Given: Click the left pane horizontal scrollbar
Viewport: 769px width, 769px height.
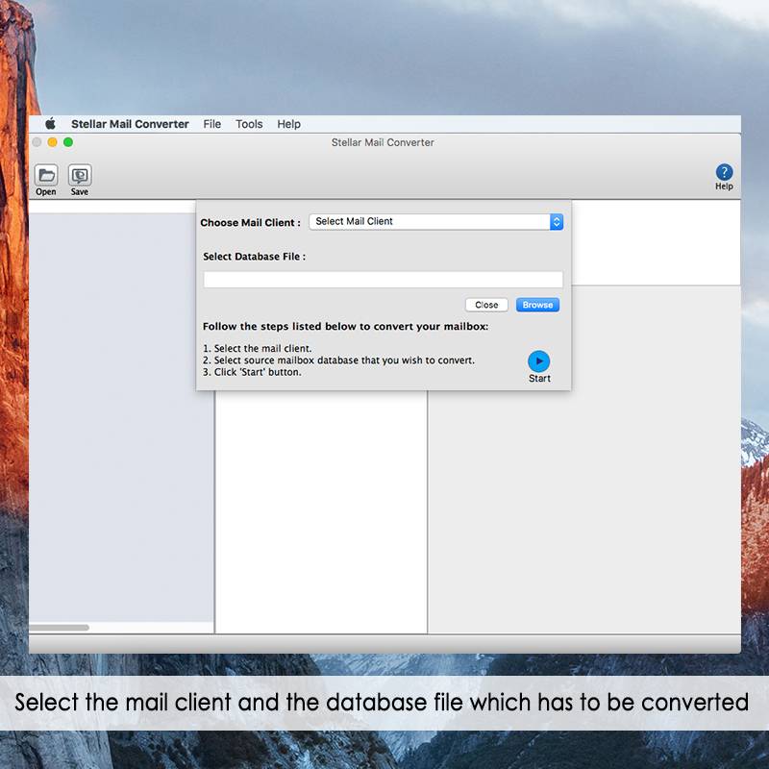Looking at the screenshot, I should (x=59, y=628).
